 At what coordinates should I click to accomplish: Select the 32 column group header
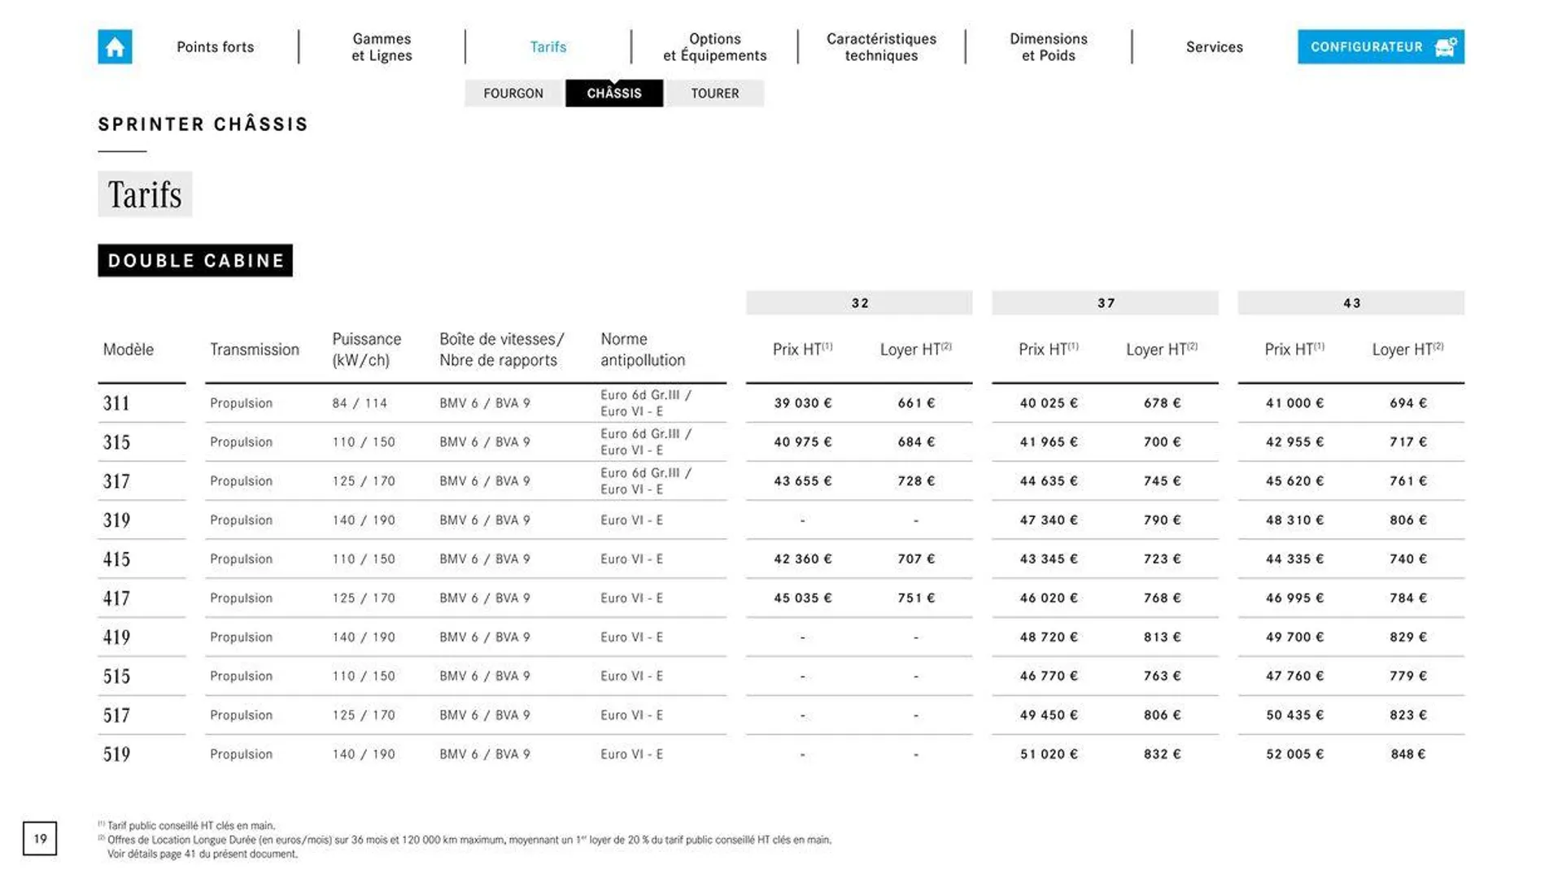(859, 303)
